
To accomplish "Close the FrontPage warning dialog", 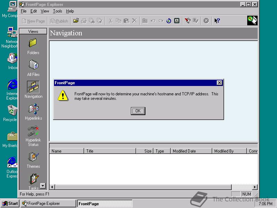I will coord(219,83).
